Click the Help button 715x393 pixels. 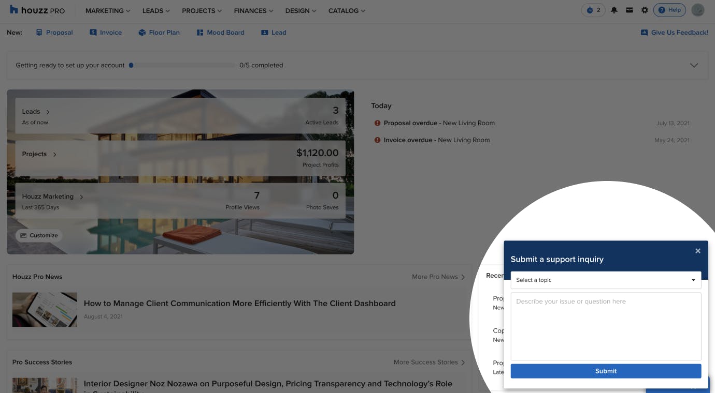[x=669, y=10]
